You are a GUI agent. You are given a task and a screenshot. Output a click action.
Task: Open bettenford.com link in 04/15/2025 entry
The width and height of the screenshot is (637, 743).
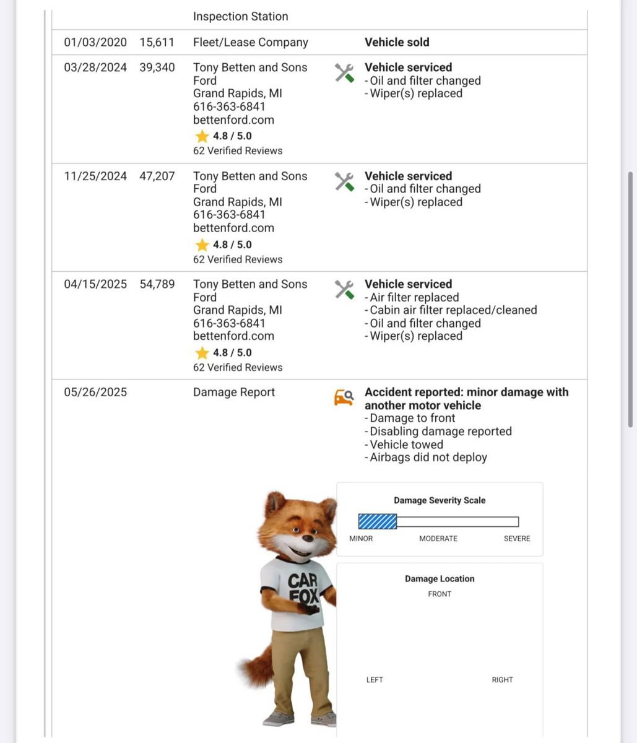(233, 336)
